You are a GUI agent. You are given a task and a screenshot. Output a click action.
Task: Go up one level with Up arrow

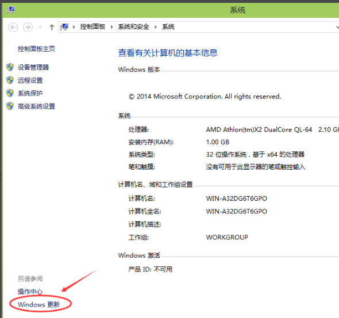52,27
